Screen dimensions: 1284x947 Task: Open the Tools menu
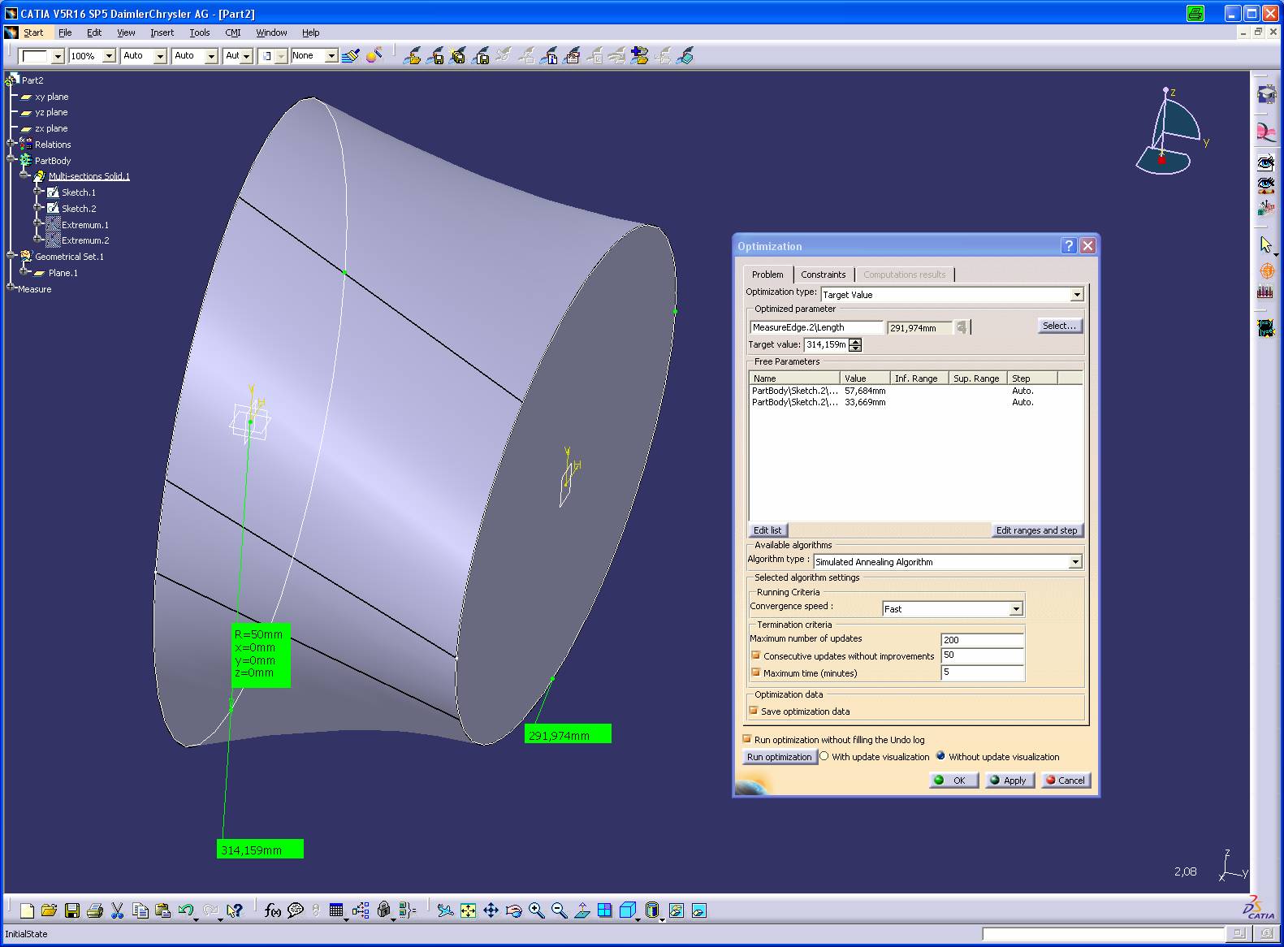pos(200,32)
